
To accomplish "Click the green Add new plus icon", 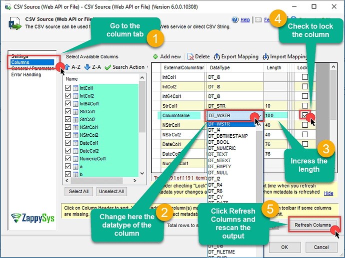I will pos(155,57).
